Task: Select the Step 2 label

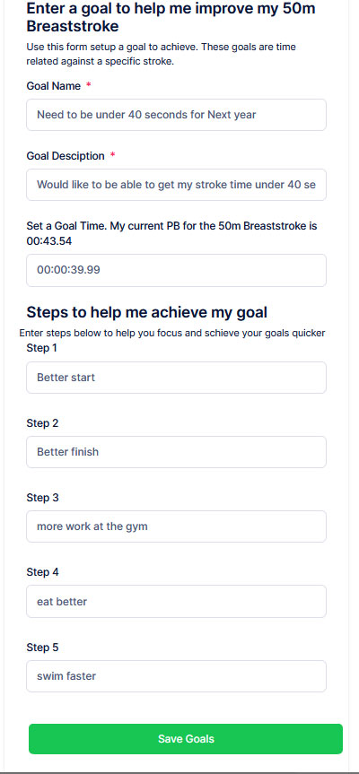Action: pos(42,423)
